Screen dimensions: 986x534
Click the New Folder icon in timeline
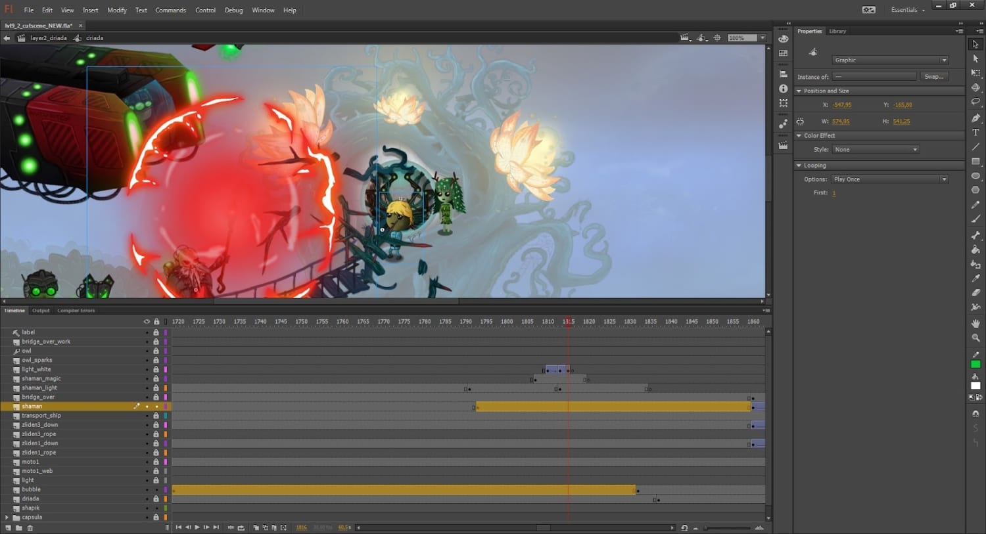click(x=18, y=527)
